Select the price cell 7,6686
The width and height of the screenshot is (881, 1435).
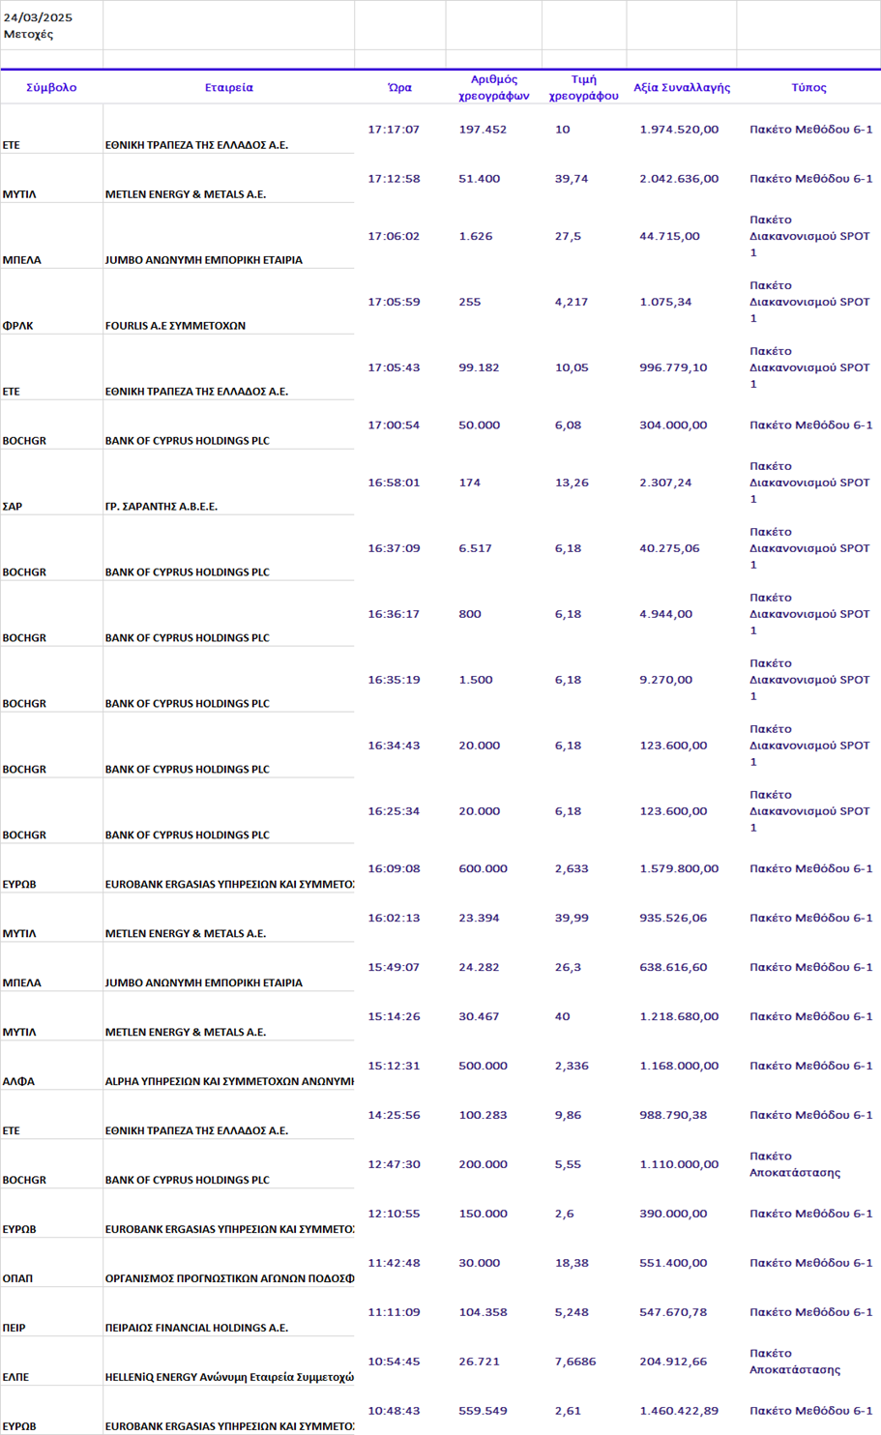[575, 1362]
